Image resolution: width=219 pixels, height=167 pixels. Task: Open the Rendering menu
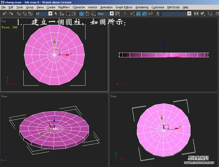(x=142, y=7)
